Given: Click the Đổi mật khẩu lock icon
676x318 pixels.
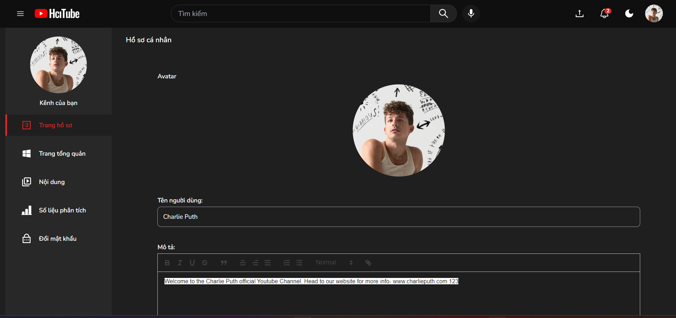Looking at the screenshot, I should point(27,239).
